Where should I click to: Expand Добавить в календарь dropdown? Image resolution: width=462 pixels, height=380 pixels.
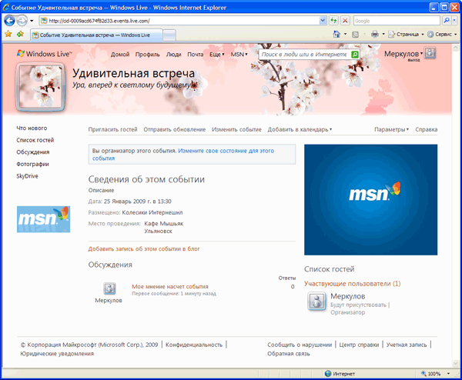click(x=300, y=129)
